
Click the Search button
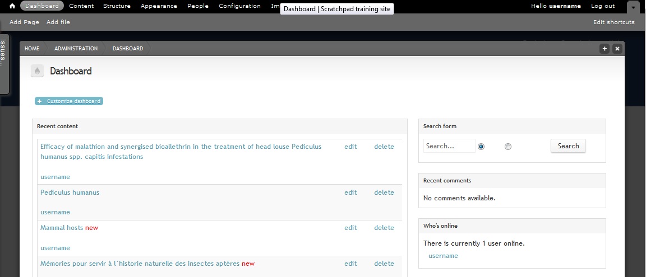click(568, 146)
